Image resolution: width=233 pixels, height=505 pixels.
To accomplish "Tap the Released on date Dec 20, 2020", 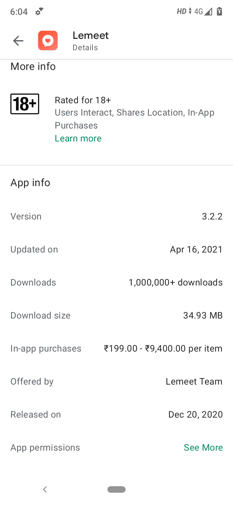I will pyautogui.click(x=195, y=415).
